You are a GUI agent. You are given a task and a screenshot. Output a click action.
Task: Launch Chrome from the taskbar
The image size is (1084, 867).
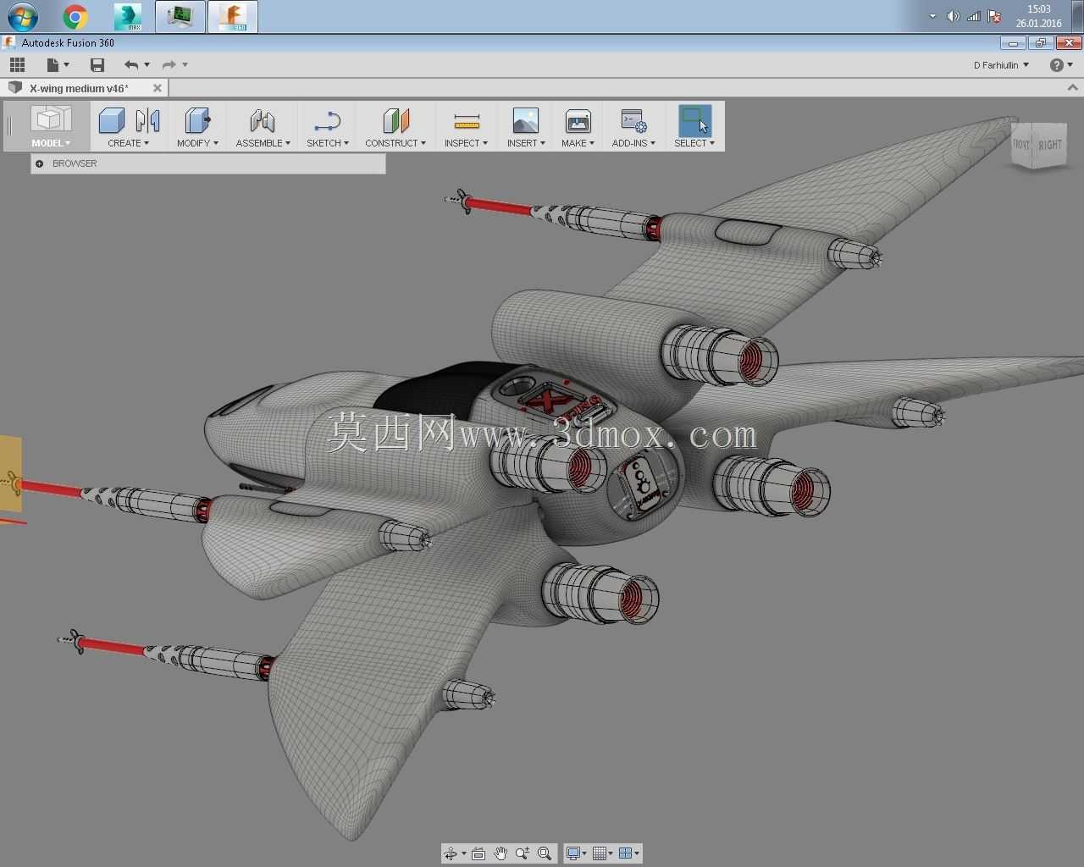tap(75, 16)
